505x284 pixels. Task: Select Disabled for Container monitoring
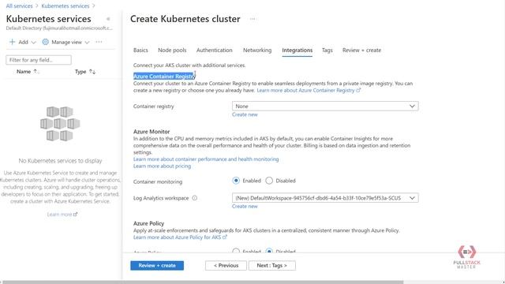click(x=269, y=181)
